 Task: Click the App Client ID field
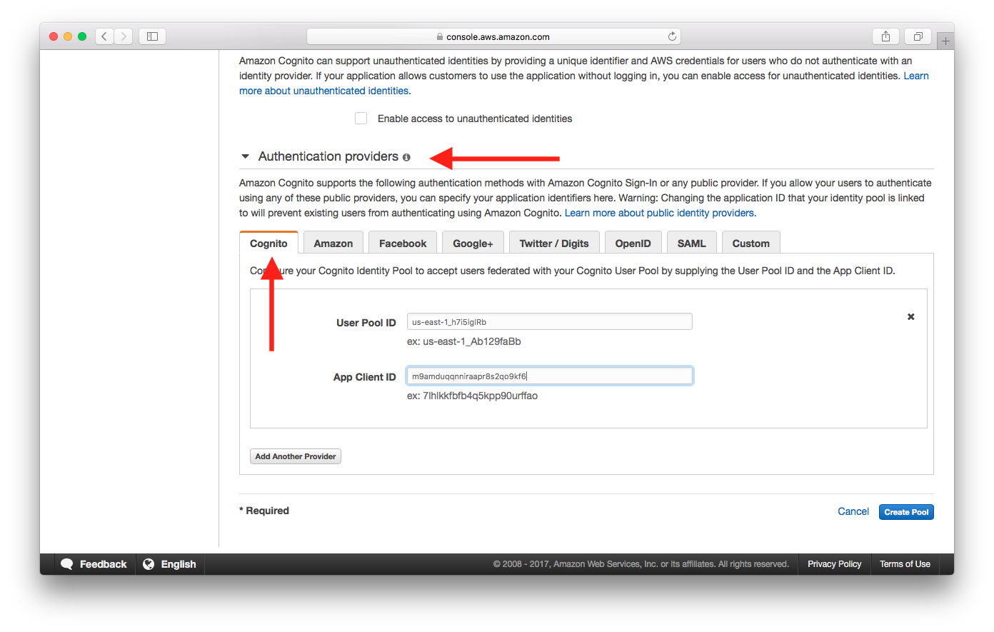[550, 376]
